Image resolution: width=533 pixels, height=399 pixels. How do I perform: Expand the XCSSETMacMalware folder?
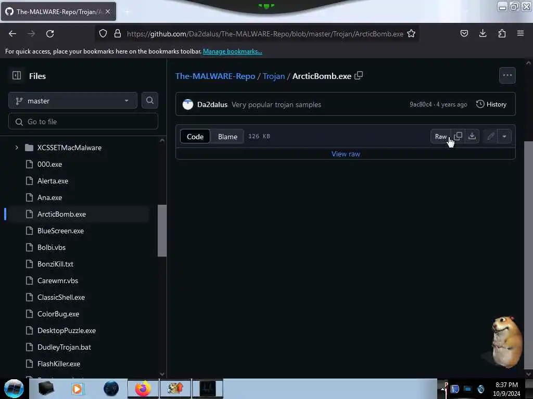tap(16, 148)
